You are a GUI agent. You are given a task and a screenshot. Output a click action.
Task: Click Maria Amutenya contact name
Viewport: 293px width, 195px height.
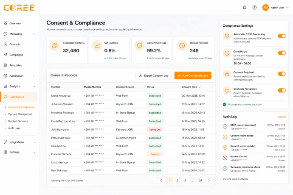(61, 96)
